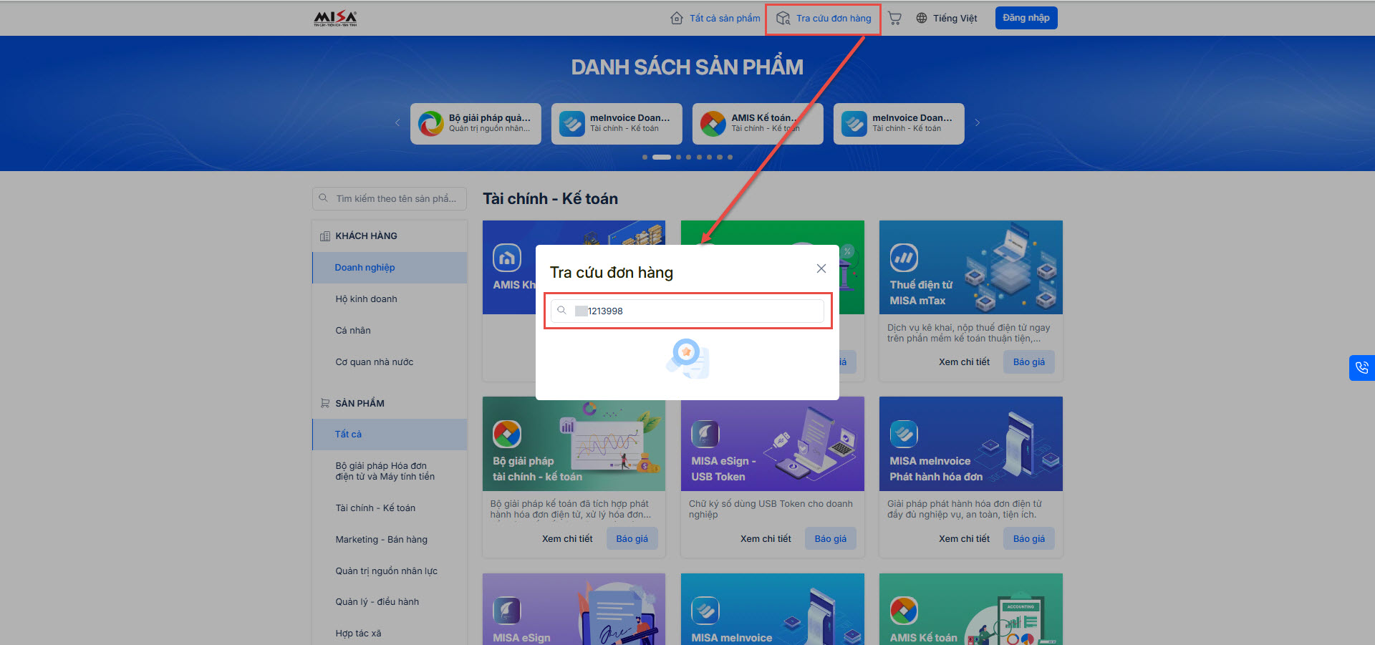
Task: Click the Tra cứu đơn hàng dialog title
Action: click(612, 273)
